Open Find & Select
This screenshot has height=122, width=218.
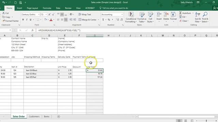tap(205, 17)
